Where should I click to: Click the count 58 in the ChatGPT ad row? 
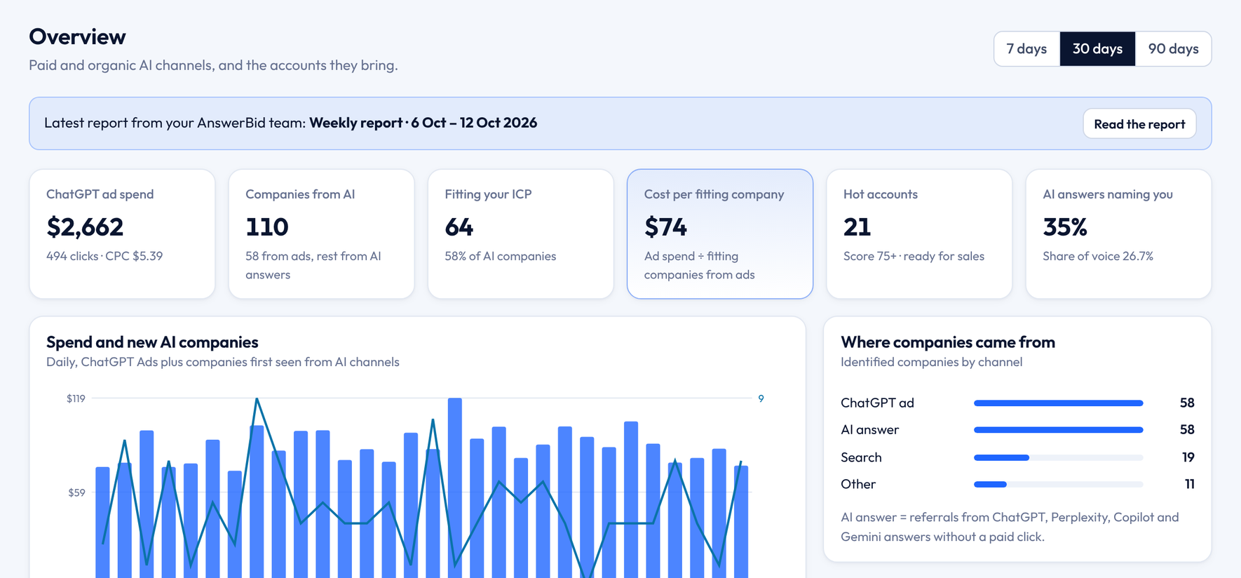[1187, 403]
